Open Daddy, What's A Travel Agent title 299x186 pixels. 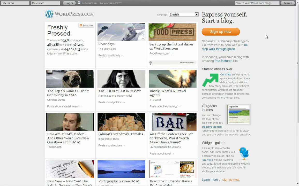168,93
